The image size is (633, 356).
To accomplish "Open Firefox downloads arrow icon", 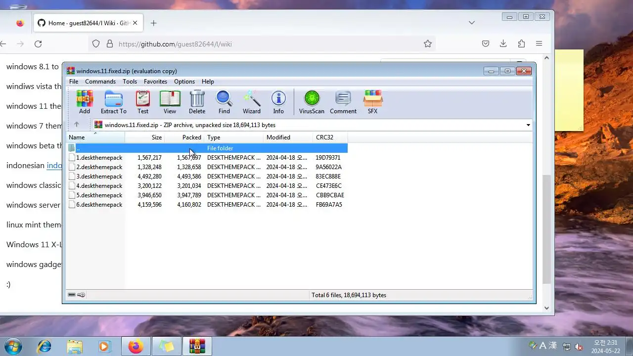I will click(x=503, y=44).
